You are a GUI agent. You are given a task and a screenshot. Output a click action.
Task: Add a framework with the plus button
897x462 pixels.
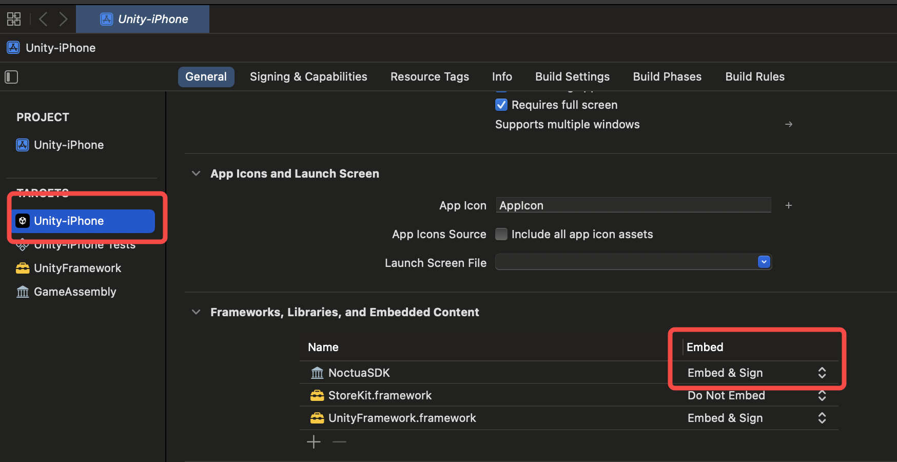314,441
